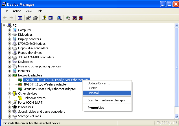Open the Help menu

coord(39,11)
